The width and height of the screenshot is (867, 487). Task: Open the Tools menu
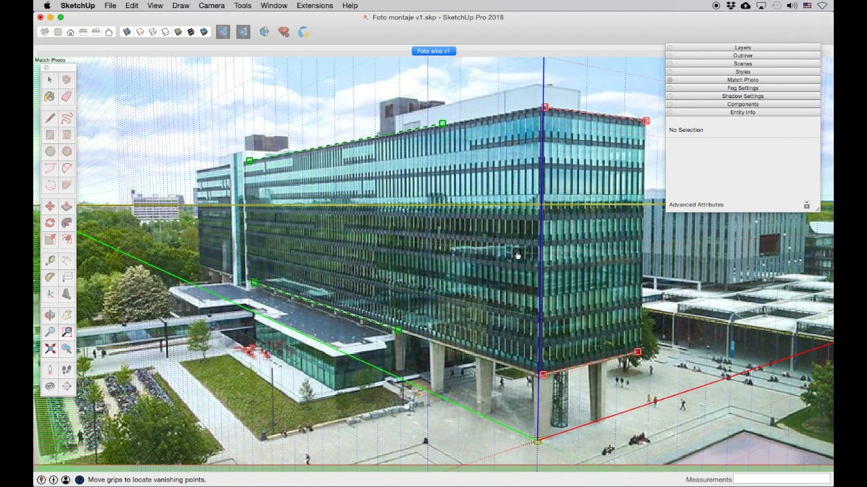tap(242, 5)
